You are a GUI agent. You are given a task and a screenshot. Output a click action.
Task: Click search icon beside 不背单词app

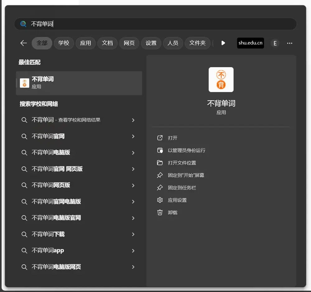[x=24, y=251]
